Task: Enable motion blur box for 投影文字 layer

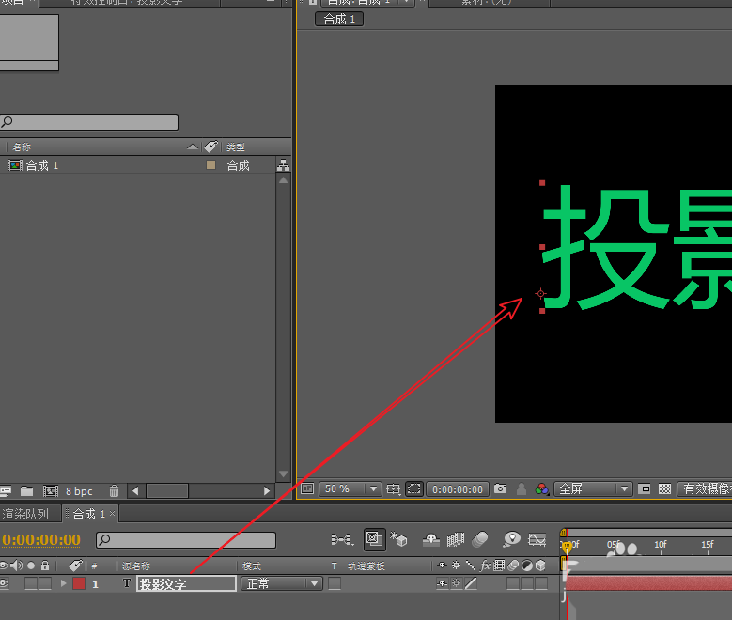Action: (x=512, y=583)
